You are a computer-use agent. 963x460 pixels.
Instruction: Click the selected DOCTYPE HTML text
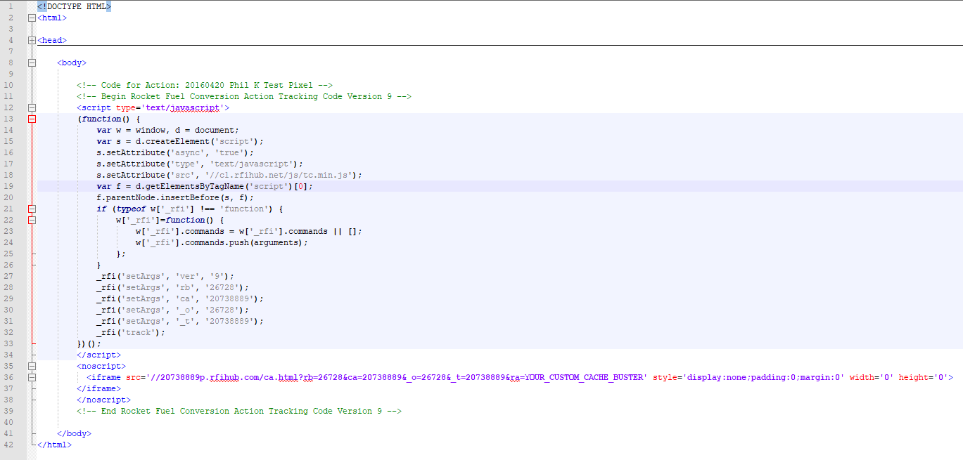72,6
